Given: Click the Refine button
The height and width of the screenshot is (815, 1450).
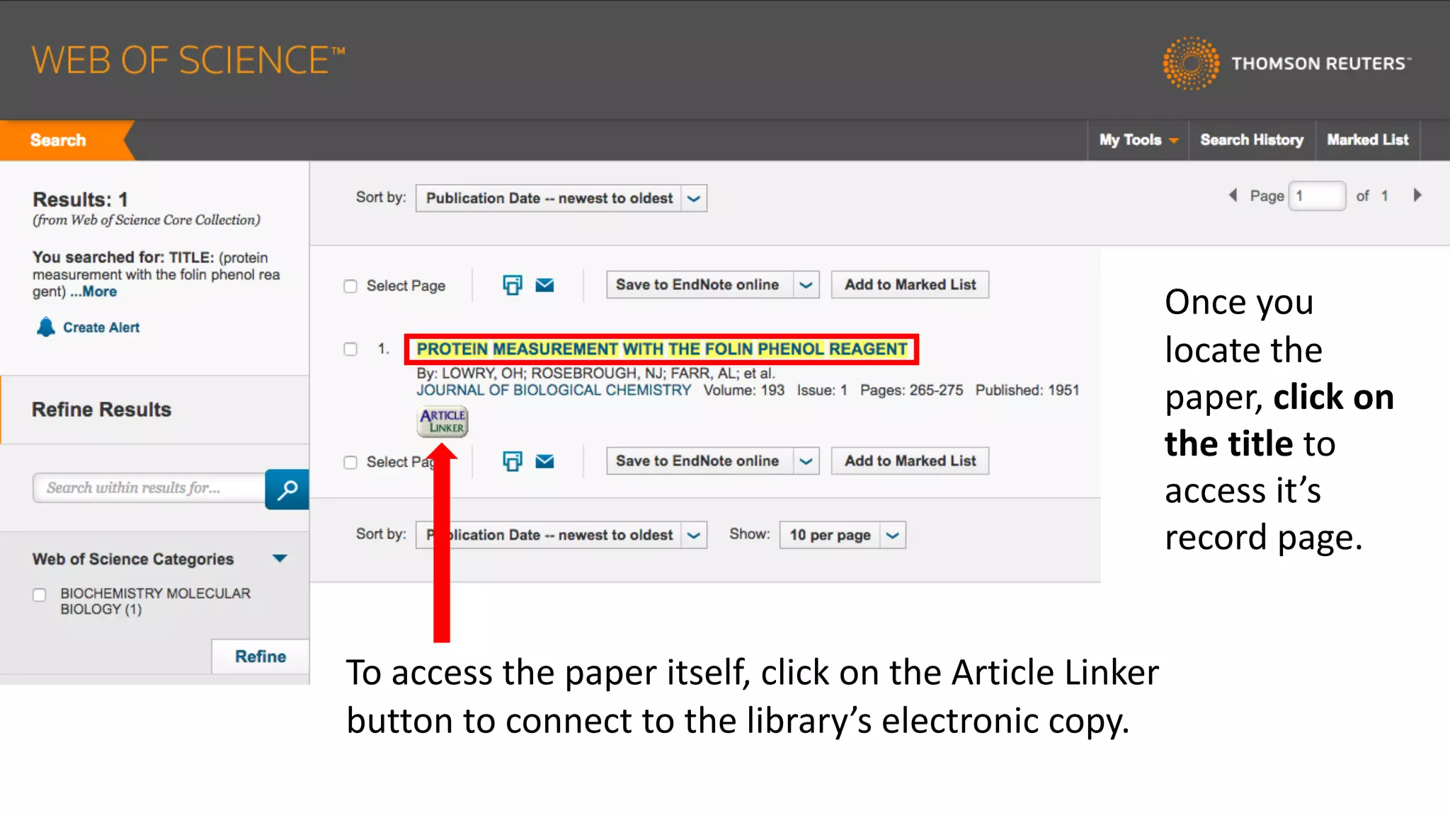Looking at the screenshot, I should click(261, 657).
